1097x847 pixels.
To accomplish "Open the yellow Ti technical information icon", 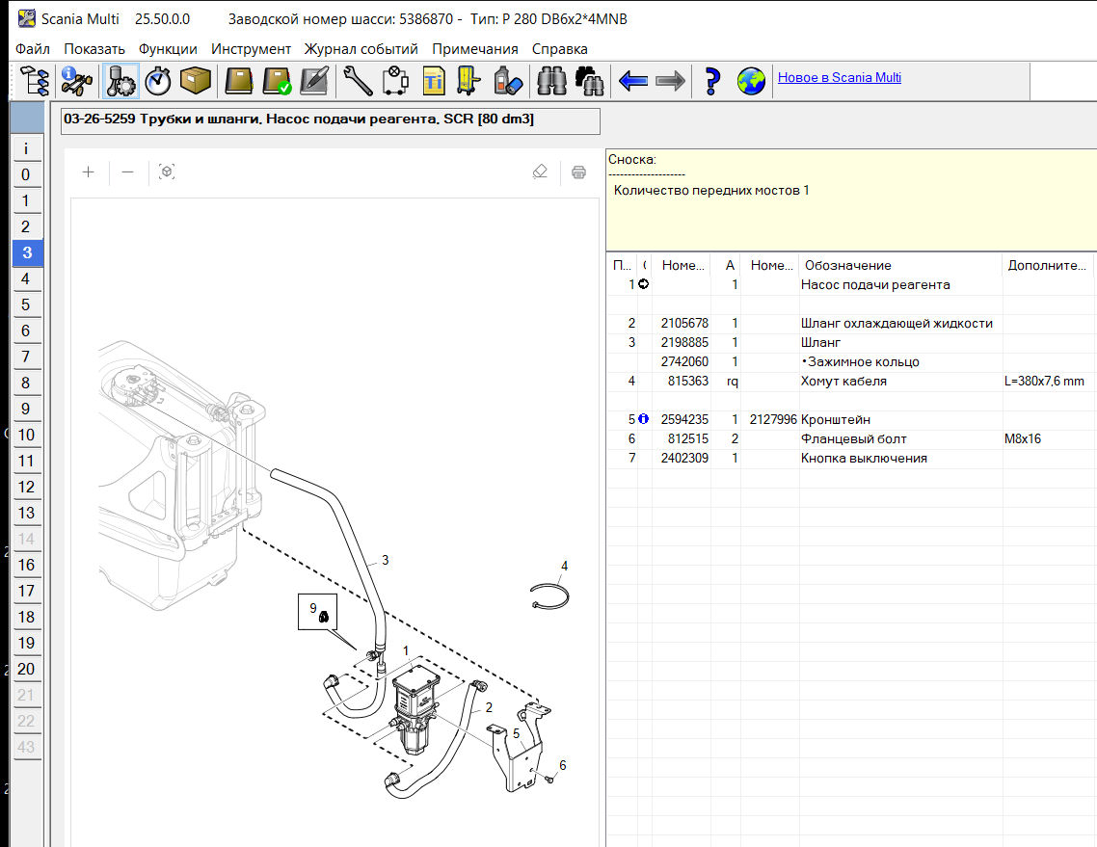I will (434, 80).
